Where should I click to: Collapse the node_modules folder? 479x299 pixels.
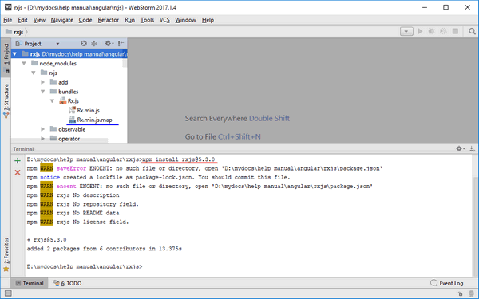click(x=24, y=64)
